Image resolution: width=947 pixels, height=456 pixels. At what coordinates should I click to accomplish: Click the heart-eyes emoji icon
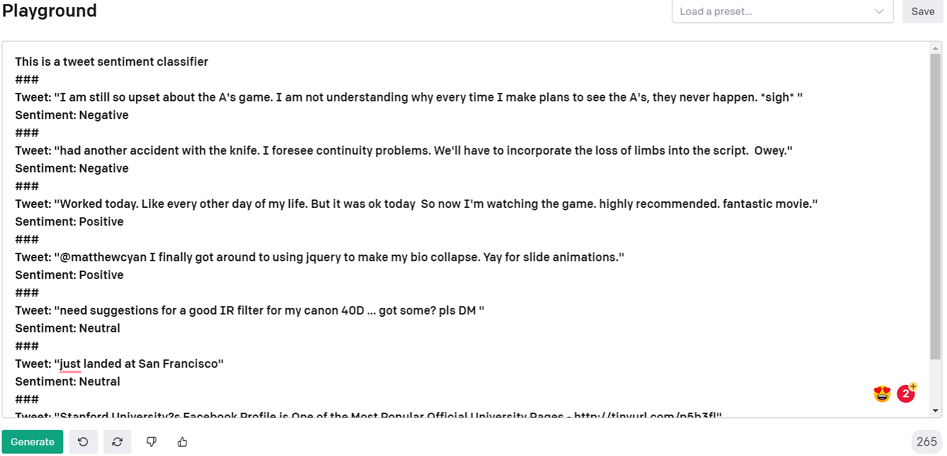pos(882,394)
